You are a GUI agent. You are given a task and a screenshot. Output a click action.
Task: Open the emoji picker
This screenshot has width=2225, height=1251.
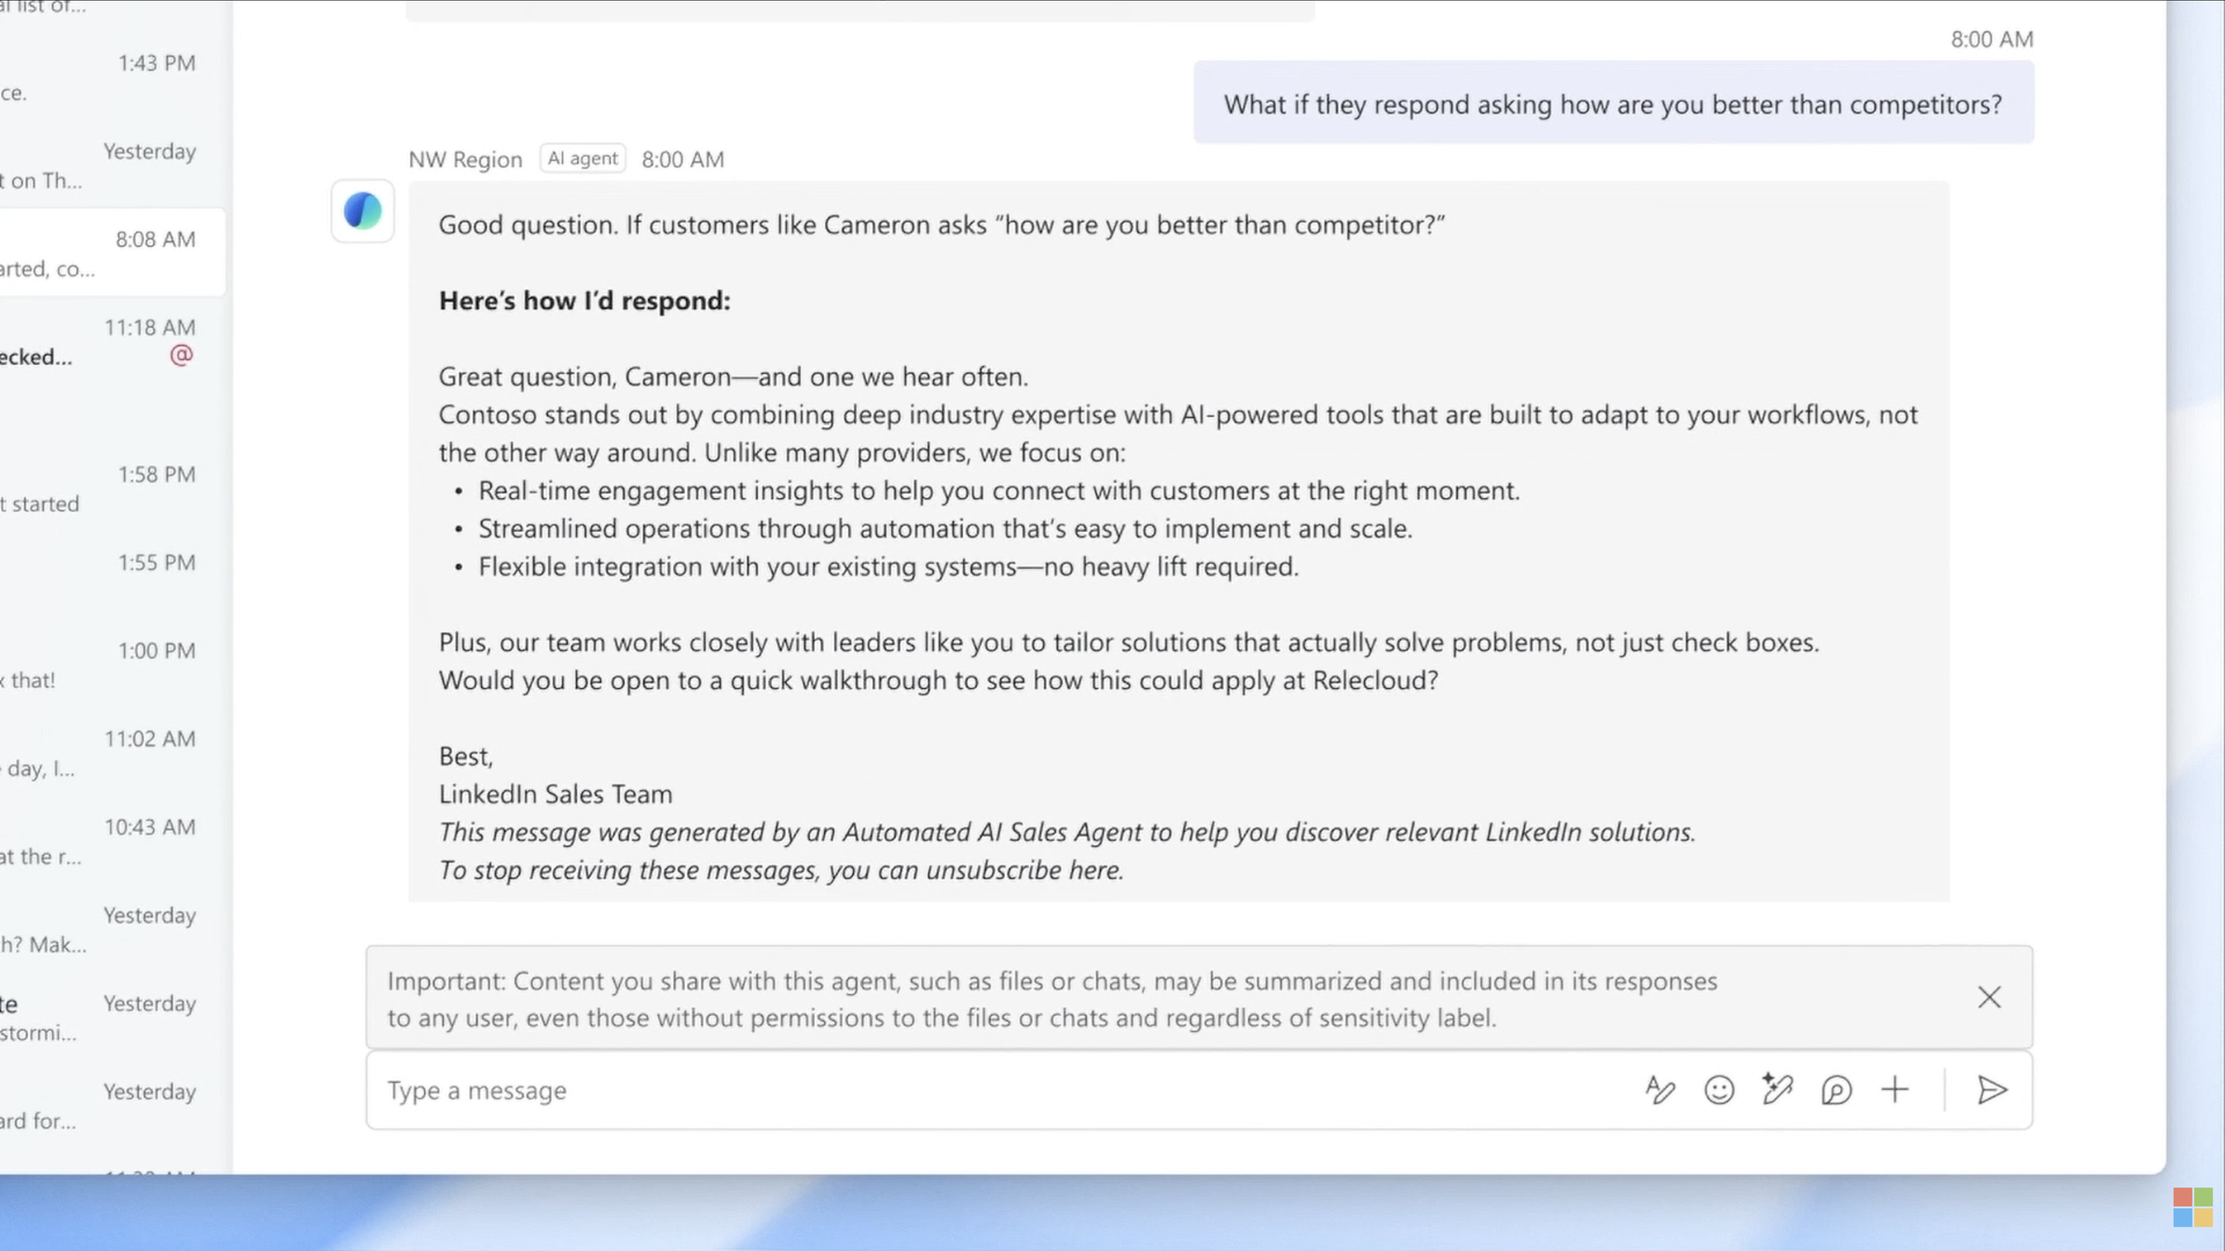1718,1091
